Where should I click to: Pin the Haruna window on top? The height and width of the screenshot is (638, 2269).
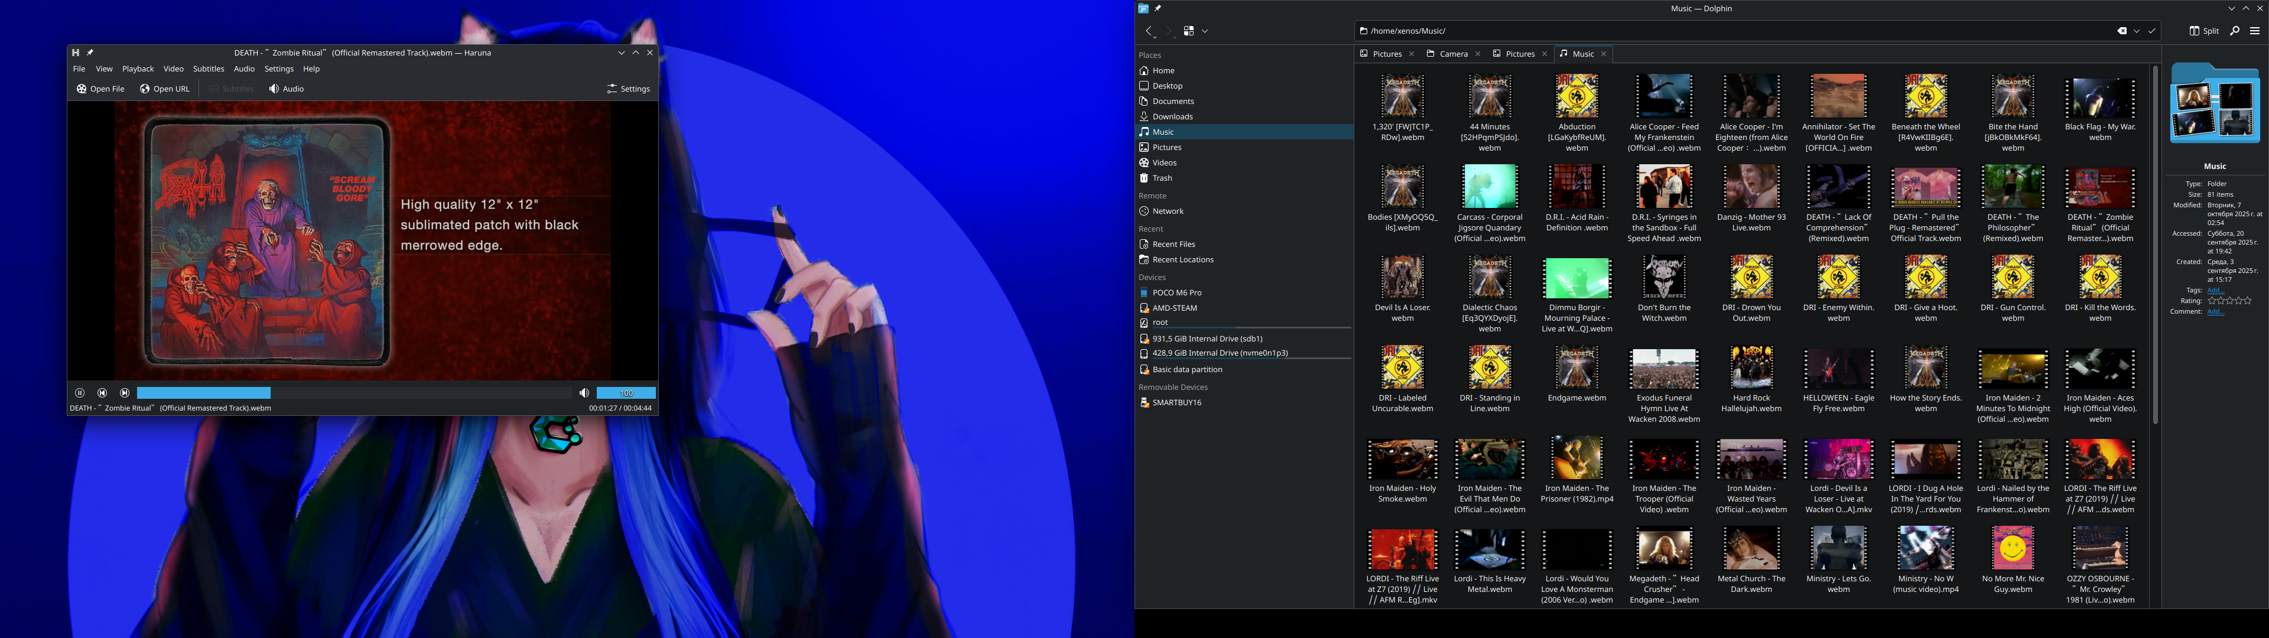click(90, 53)
